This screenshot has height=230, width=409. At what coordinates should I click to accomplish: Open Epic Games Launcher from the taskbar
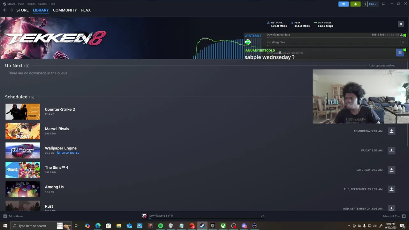212,226
